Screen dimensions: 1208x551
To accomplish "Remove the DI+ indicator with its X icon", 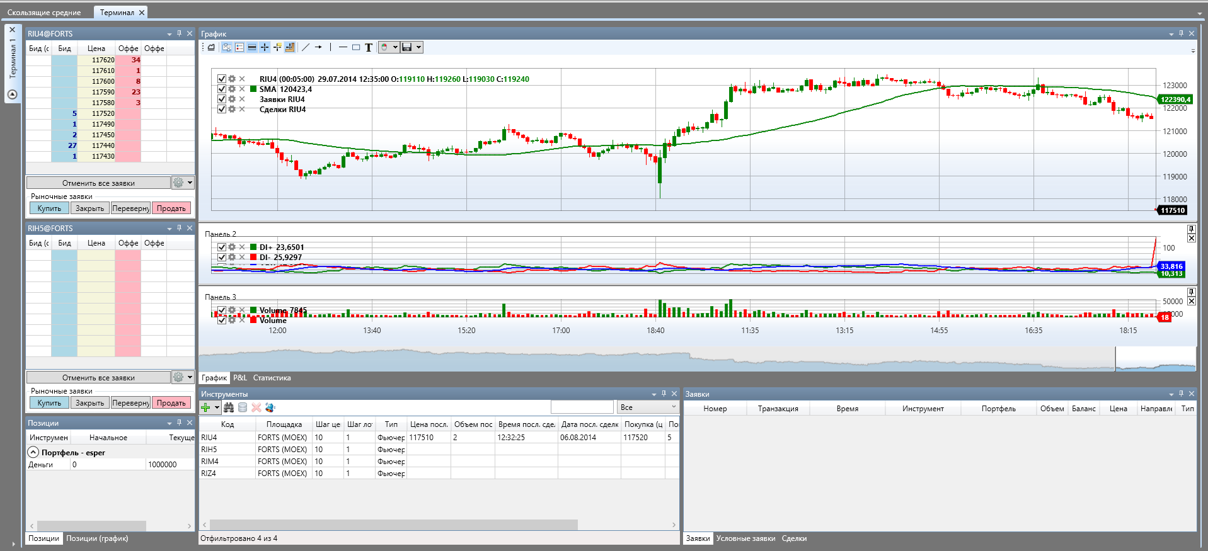I will point(242,247).
